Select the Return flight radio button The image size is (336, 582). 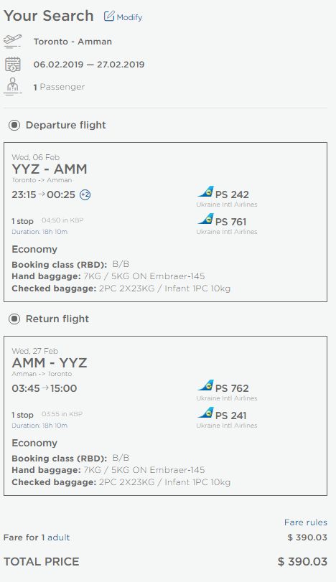(x=14, y=319)
